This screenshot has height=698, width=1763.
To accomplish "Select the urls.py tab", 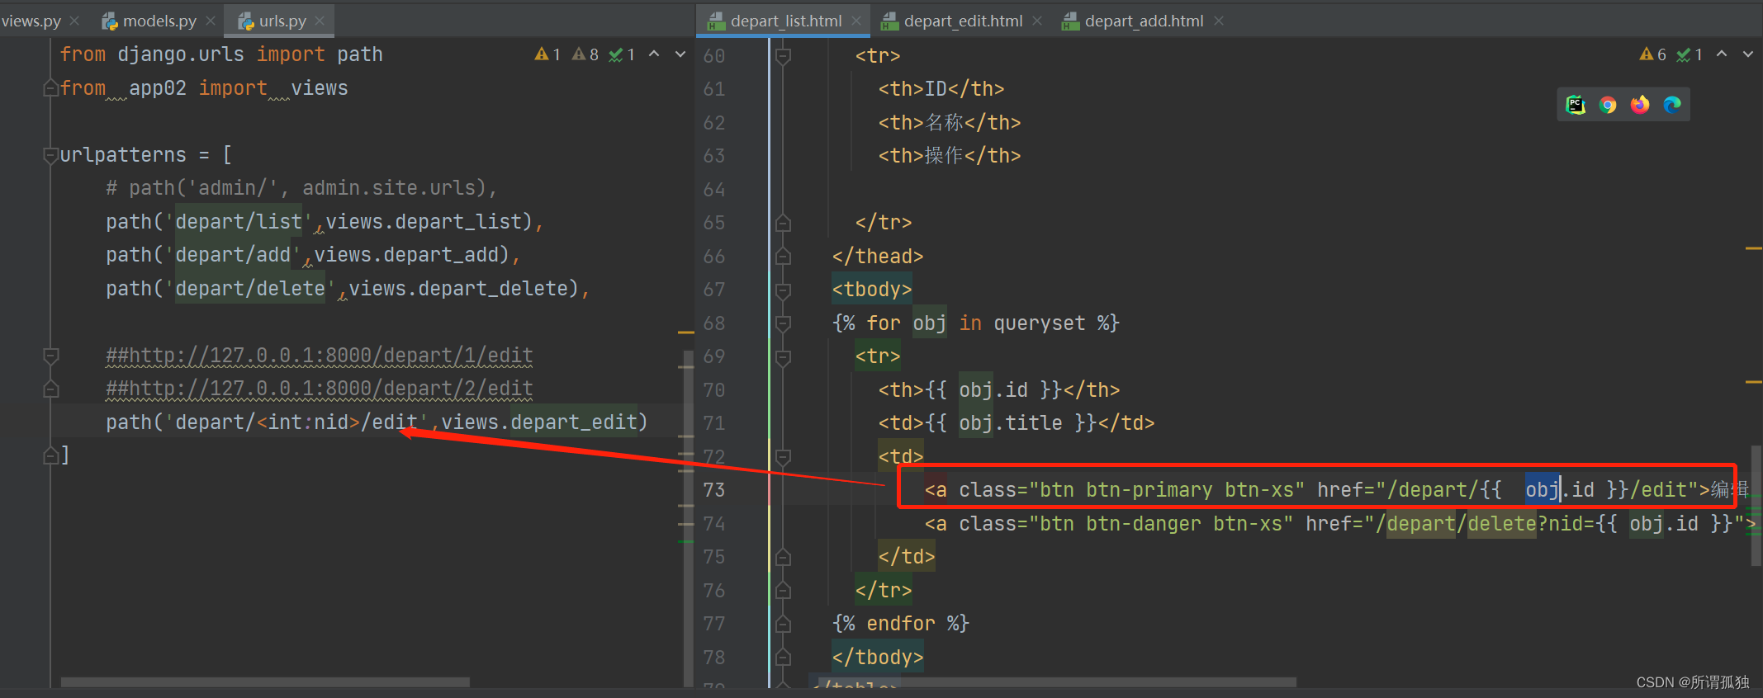I will point(282,21).
